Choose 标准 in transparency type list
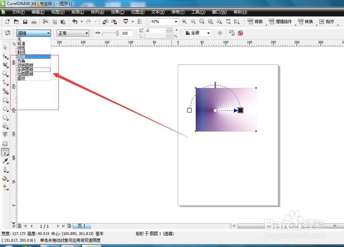 [34, 44]
